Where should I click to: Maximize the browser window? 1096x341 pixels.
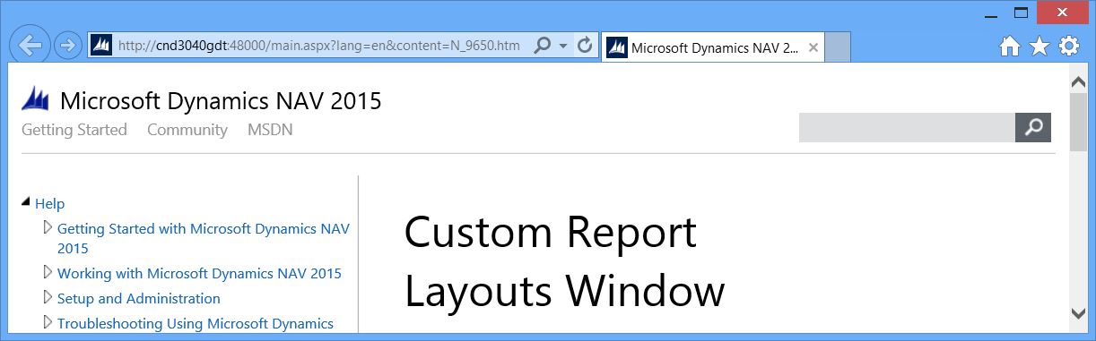coord(1022,13)
